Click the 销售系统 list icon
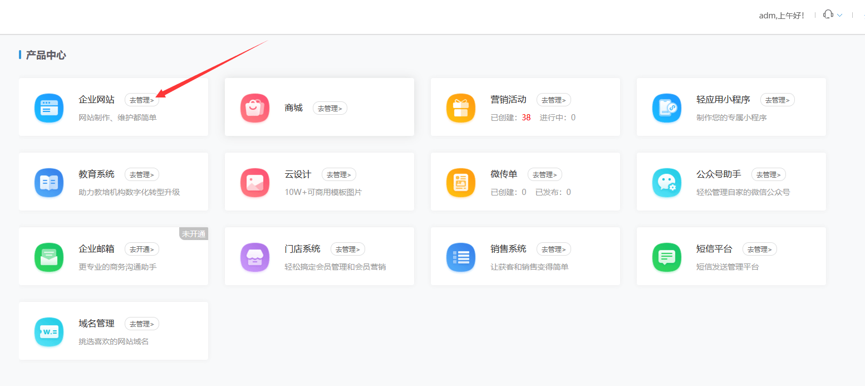The height and width of the screenshot is (386, 865). click(461, 257)
